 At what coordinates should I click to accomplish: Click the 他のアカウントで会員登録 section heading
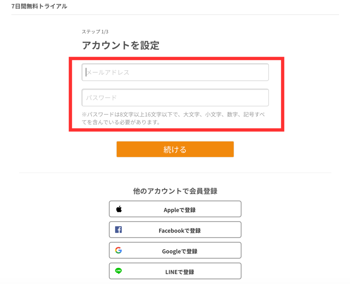coord(175,191)
